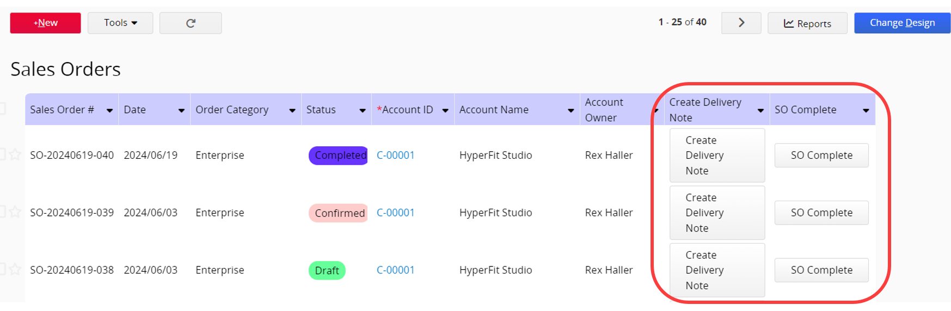Star the SO-20240619-038 row
The height and width of the screenshot is (311, 951).
[15, 270]
